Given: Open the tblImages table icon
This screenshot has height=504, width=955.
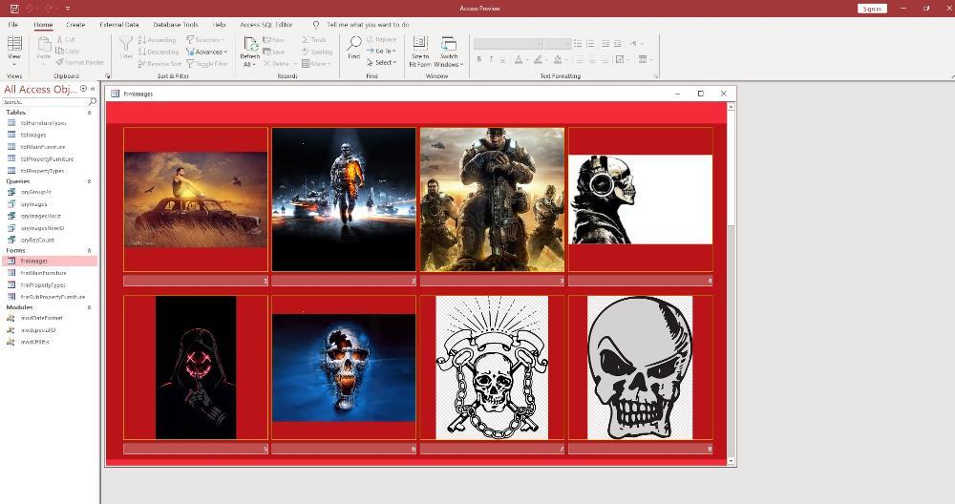Looking at the screenshot, I should (11, 135).
